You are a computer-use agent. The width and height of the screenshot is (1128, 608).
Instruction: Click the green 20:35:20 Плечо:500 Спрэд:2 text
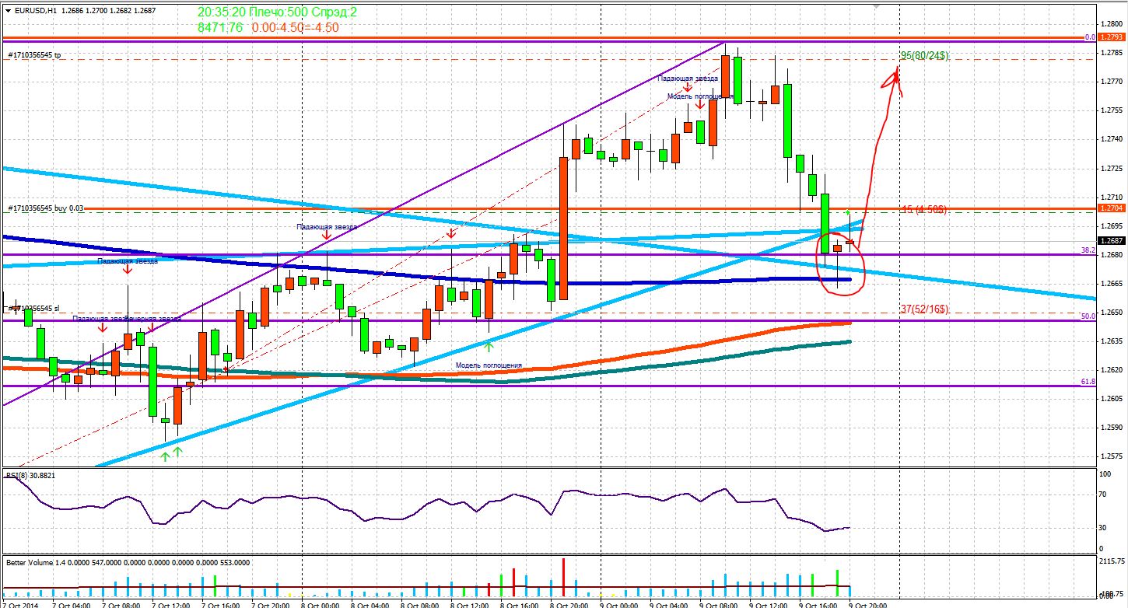coord(277,12)
